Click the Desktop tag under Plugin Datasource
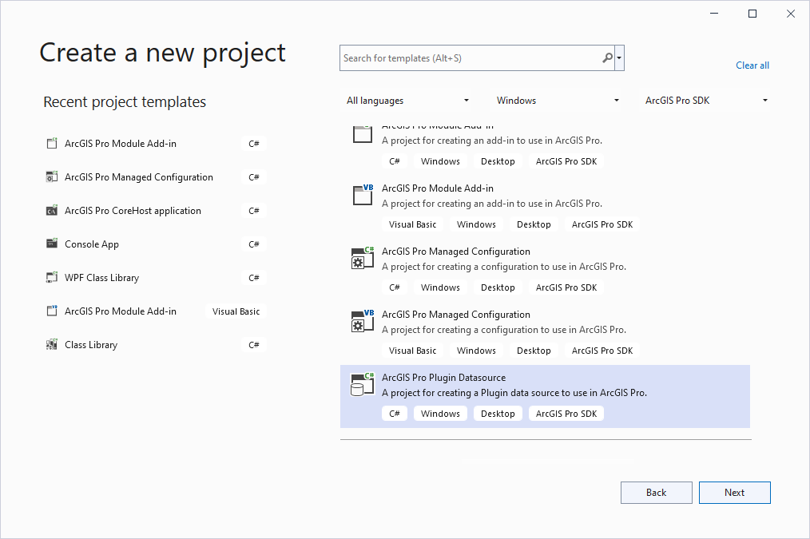Viewport: 810px width, 539px height. point(498,413)
